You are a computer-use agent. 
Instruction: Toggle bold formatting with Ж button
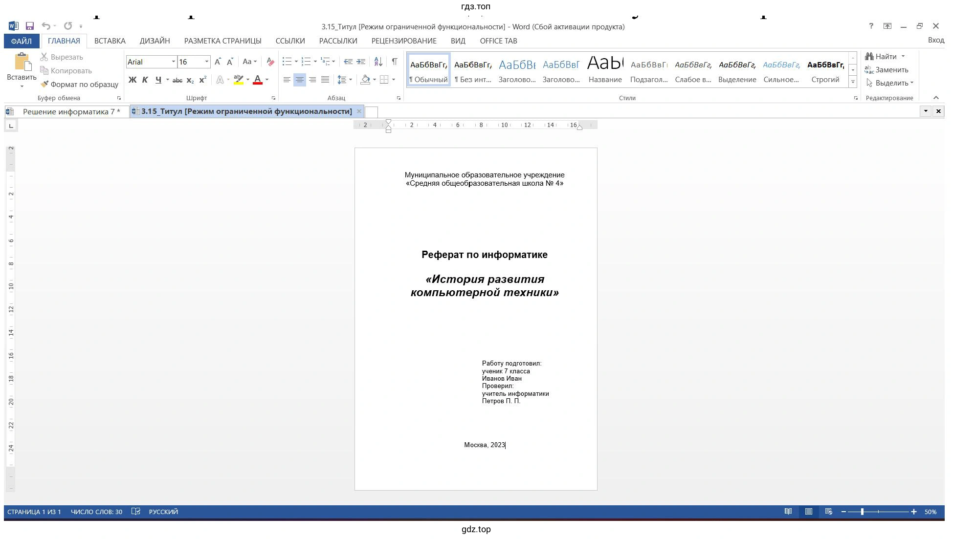point(132,80)
